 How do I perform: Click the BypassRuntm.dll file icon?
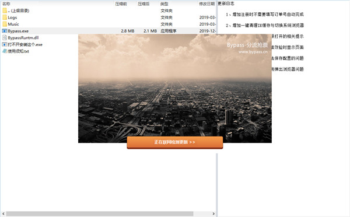point(5,37)
